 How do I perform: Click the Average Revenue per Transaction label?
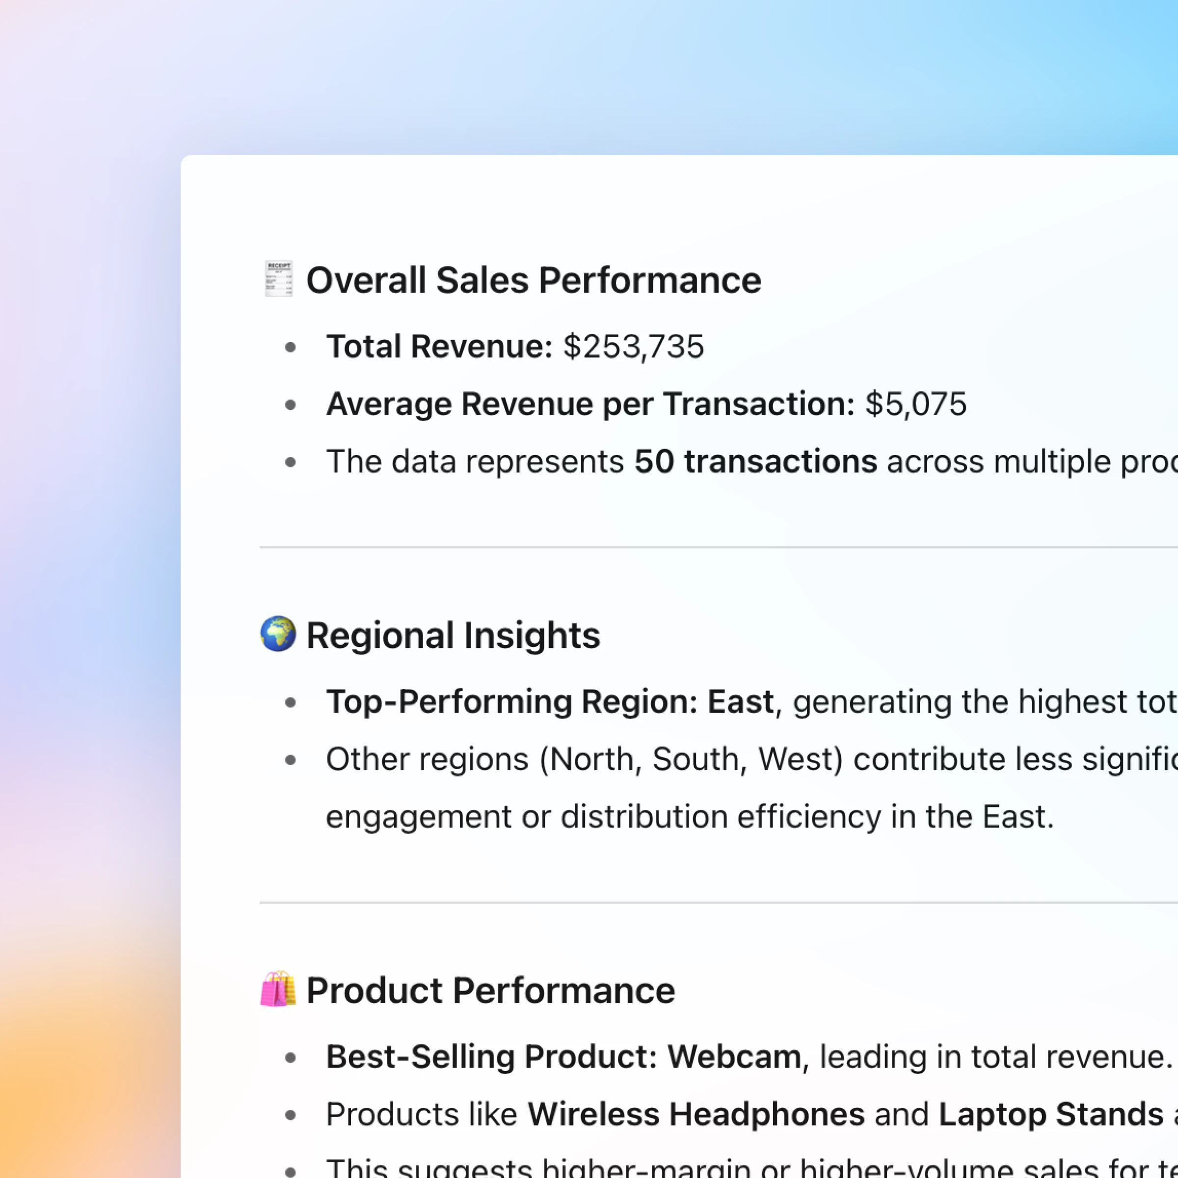click(590, 403)
